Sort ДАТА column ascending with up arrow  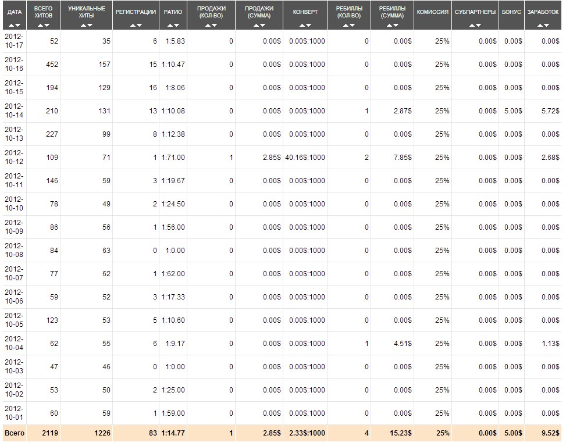12,26
